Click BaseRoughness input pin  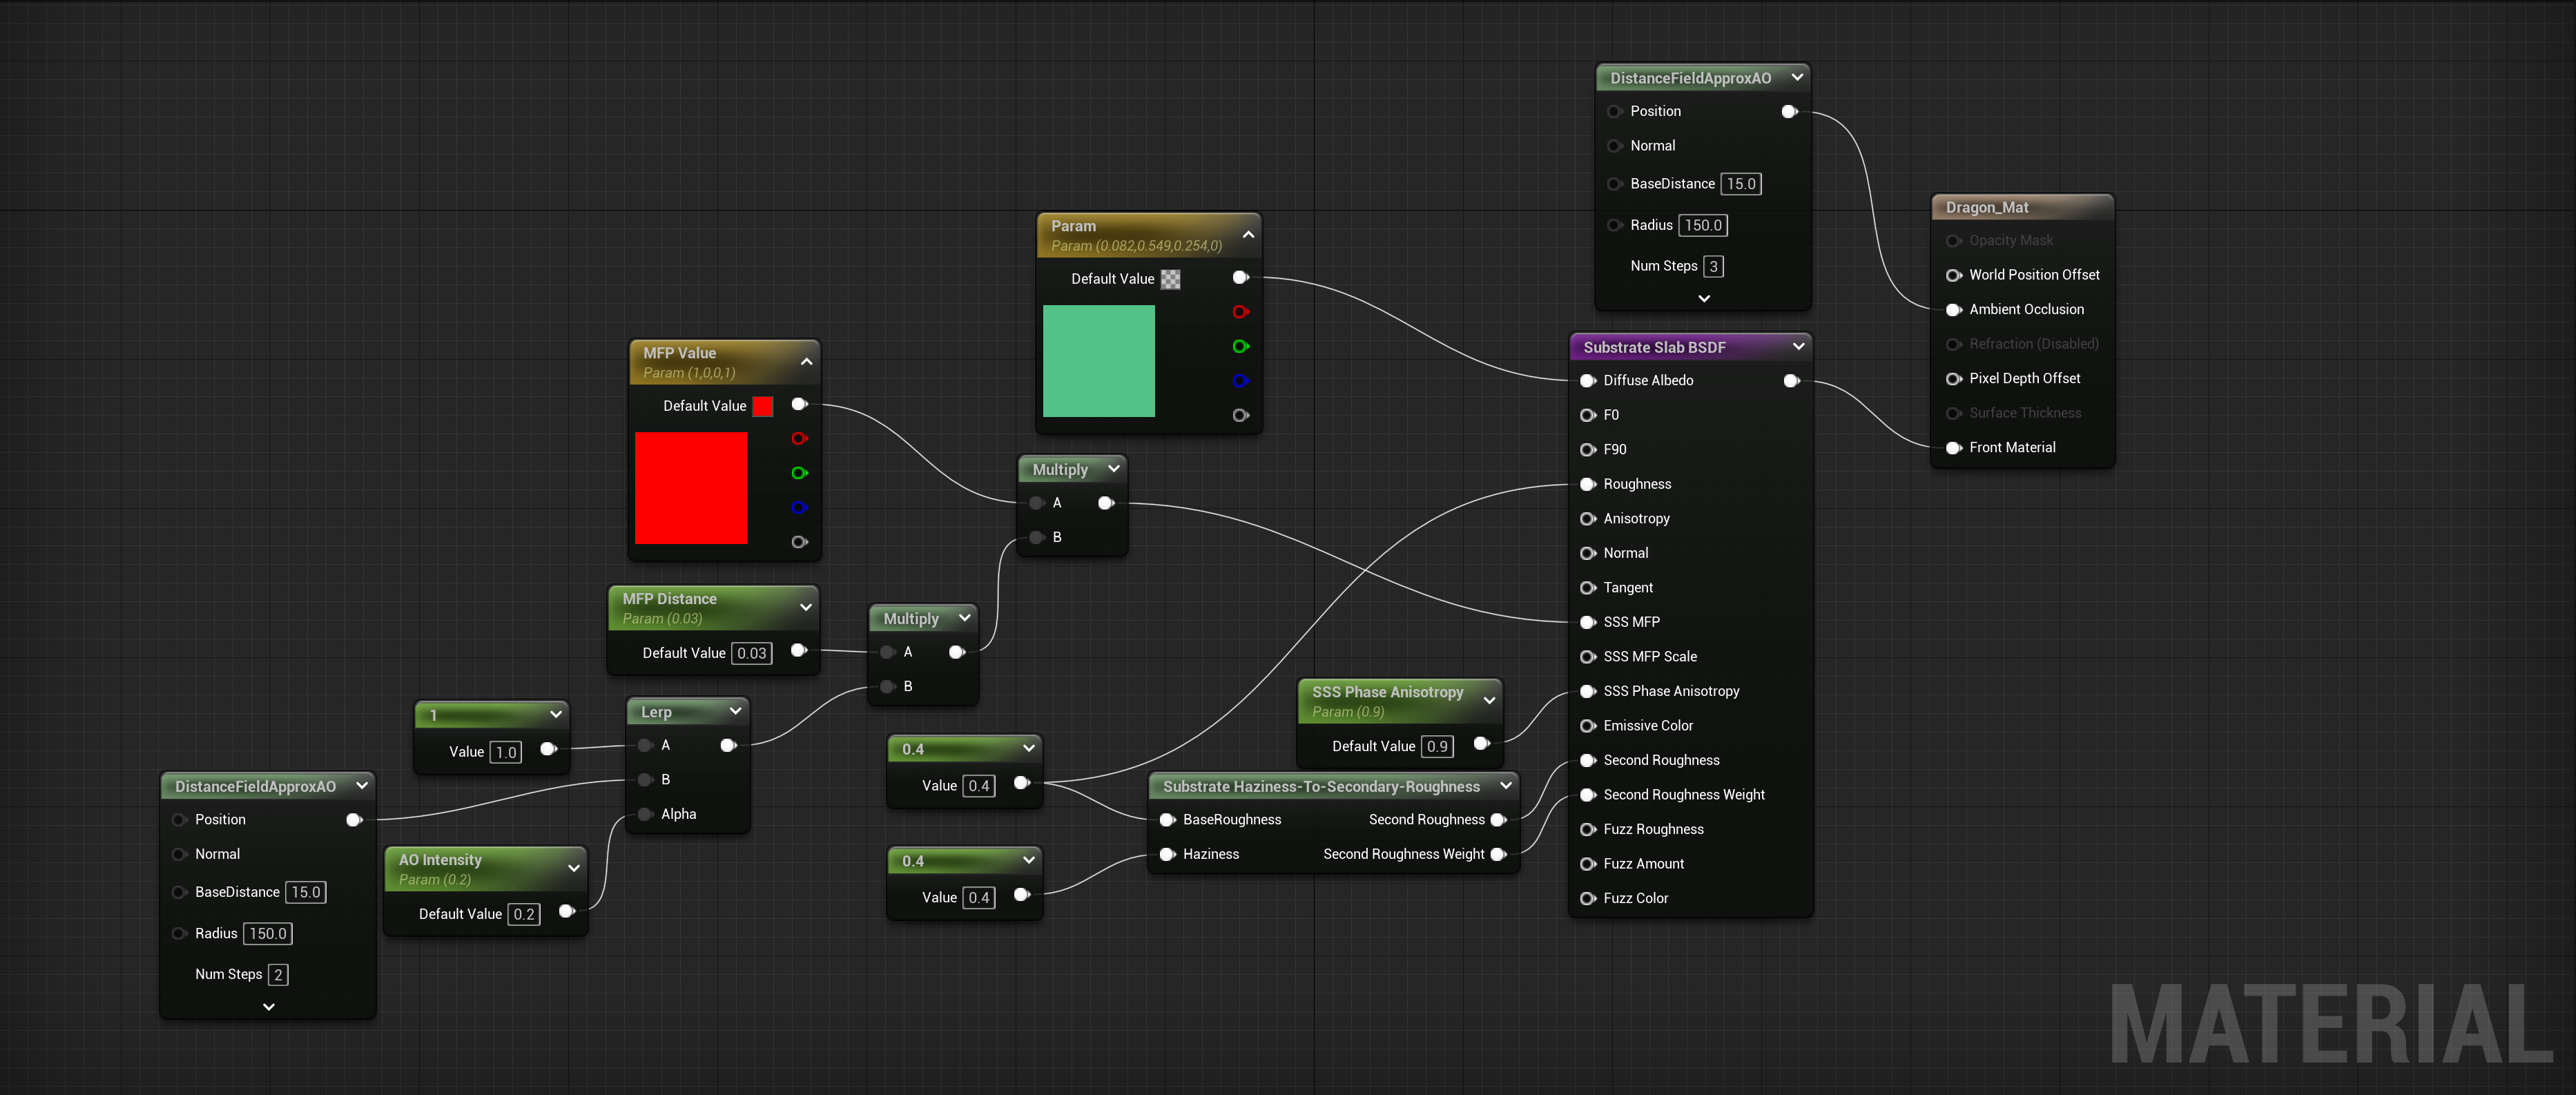[1167, 820]
